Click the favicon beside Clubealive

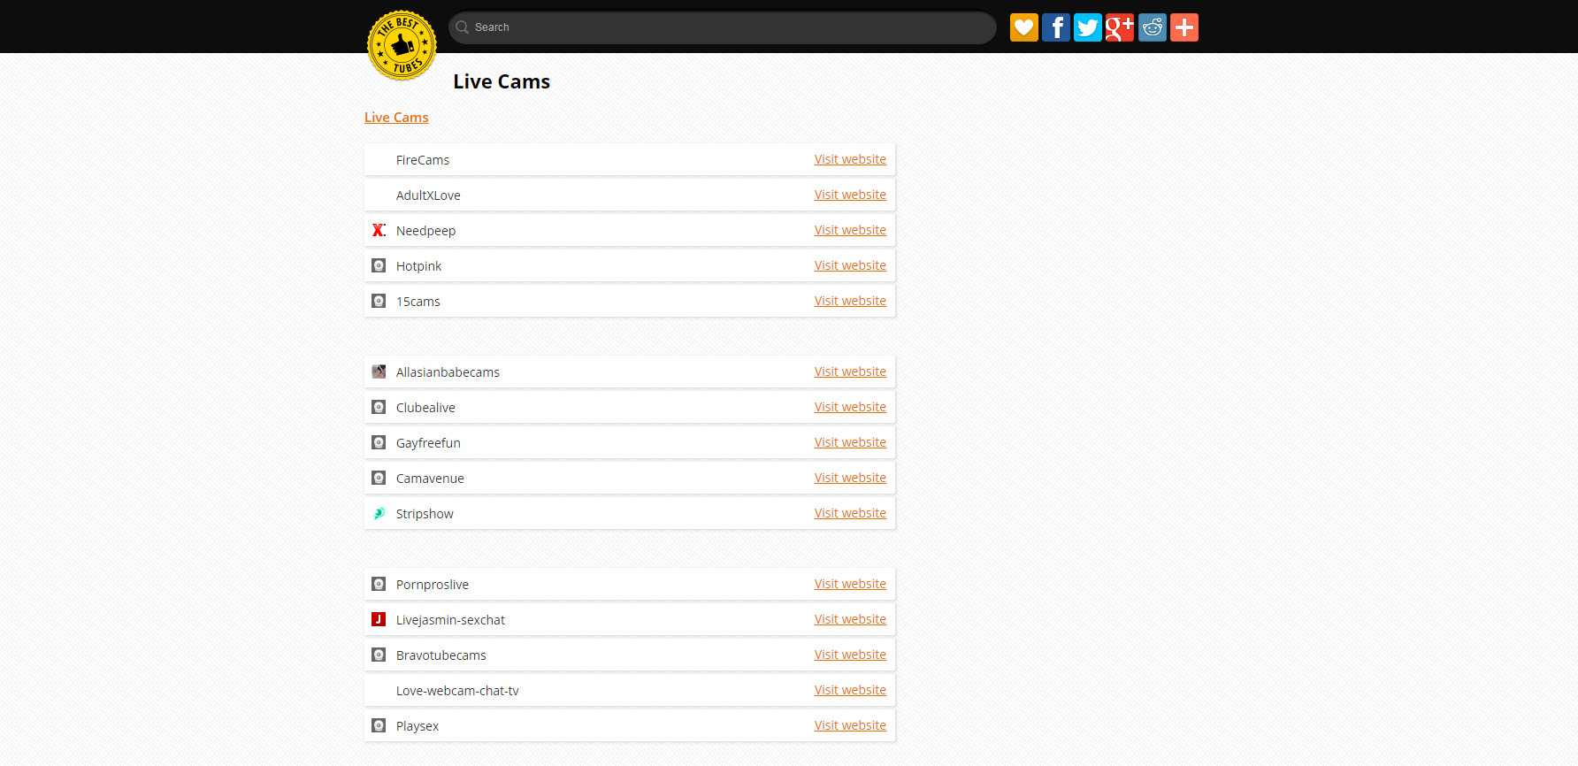click(379, 407)
